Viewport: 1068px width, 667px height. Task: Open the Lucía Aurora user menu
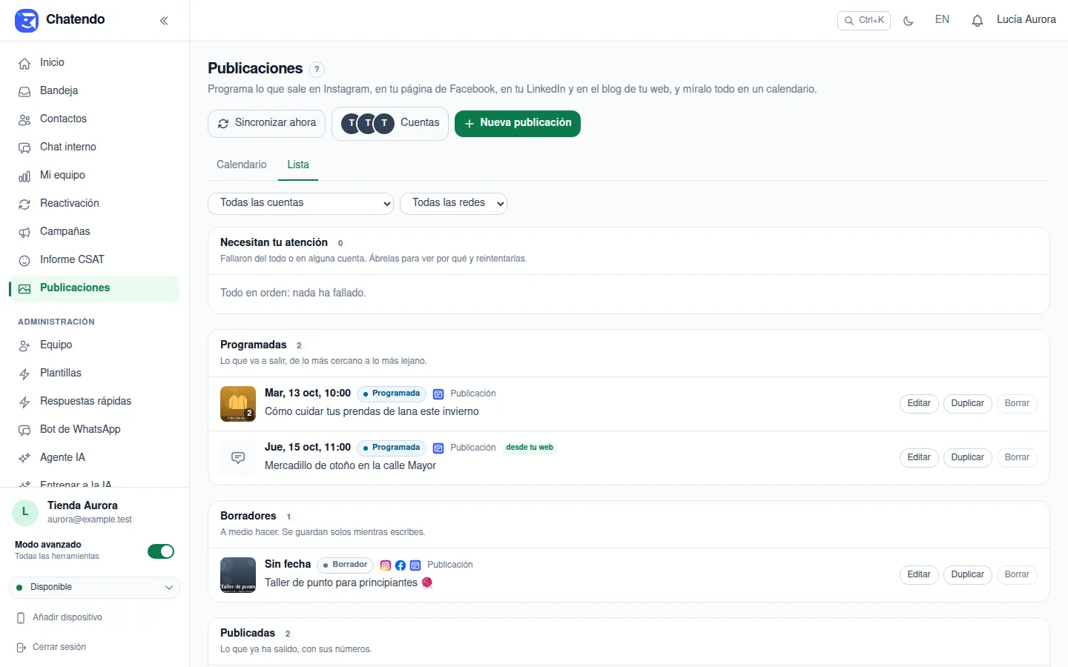[x=1026, y=20]
